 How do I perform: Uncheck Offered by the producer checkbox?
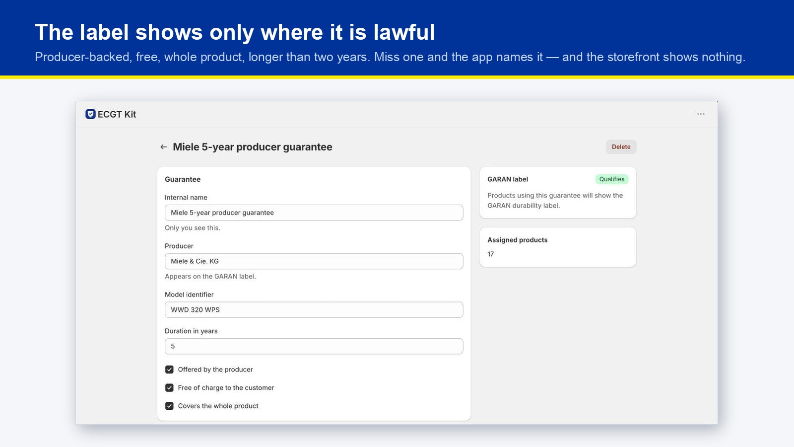pos(169,370)
